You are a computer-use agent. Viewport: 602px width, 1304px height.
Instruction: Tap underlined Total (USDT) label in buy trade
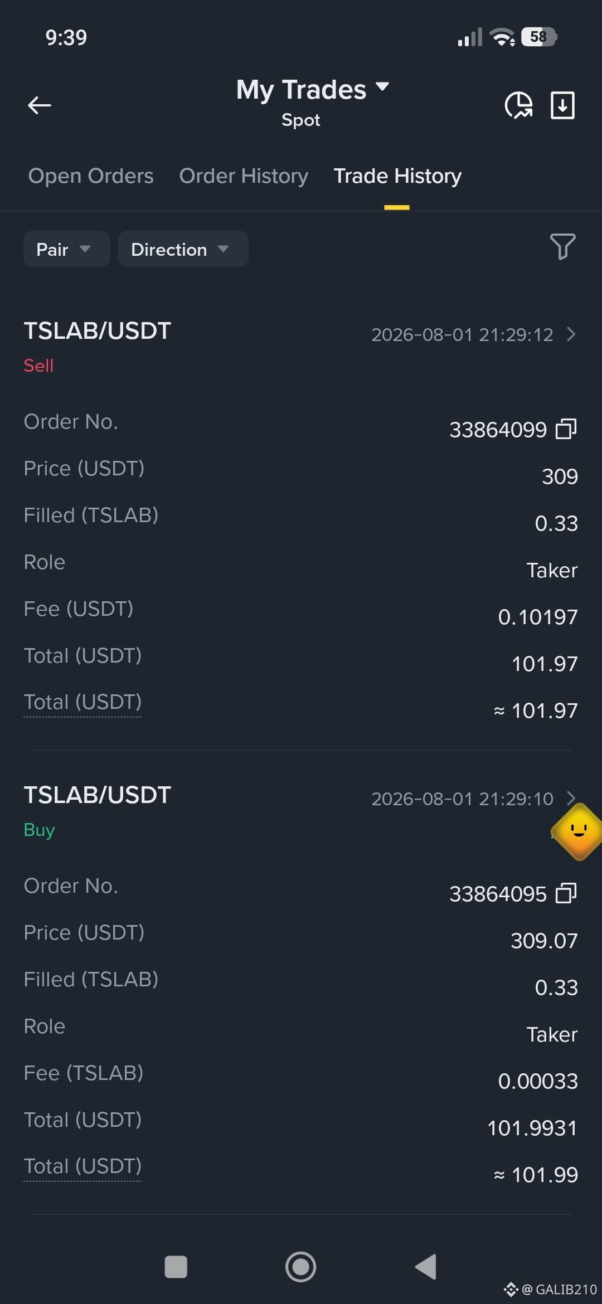tap(82, 1166)
